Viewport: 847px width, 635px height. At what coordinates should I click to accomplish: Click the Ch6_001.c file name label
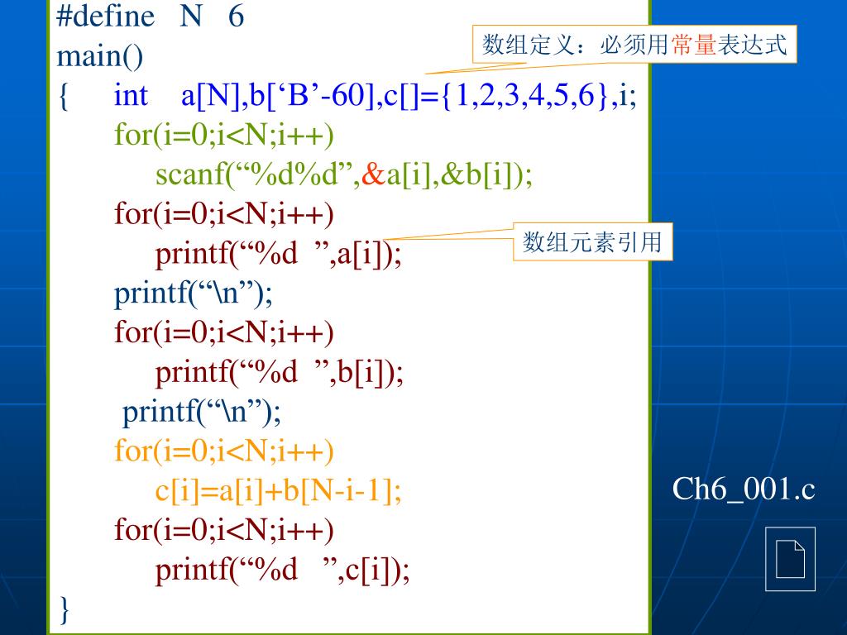pyautogui.click(x=744, y=489)
